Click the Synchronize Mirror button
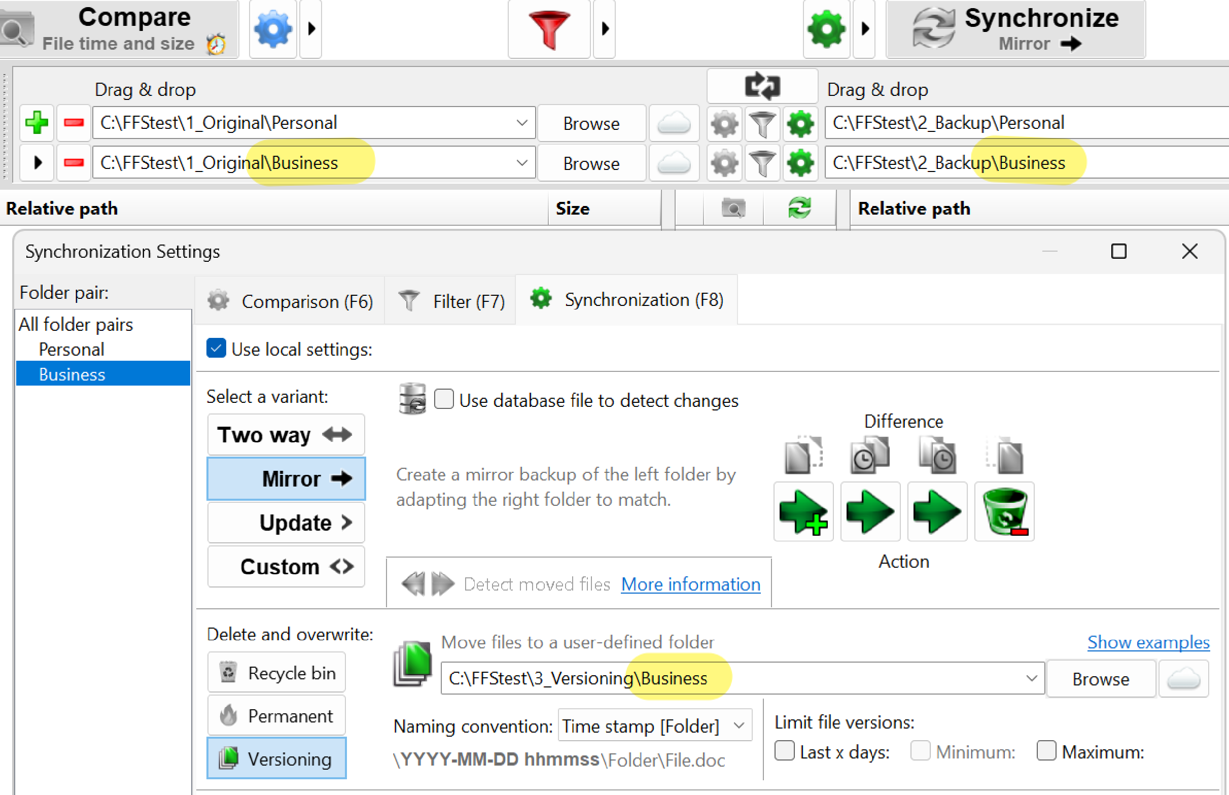The image size is (1229, 795). click(x=1015, y=29)
